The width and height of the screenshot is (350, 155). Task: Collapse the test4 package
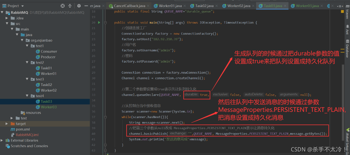27,96
